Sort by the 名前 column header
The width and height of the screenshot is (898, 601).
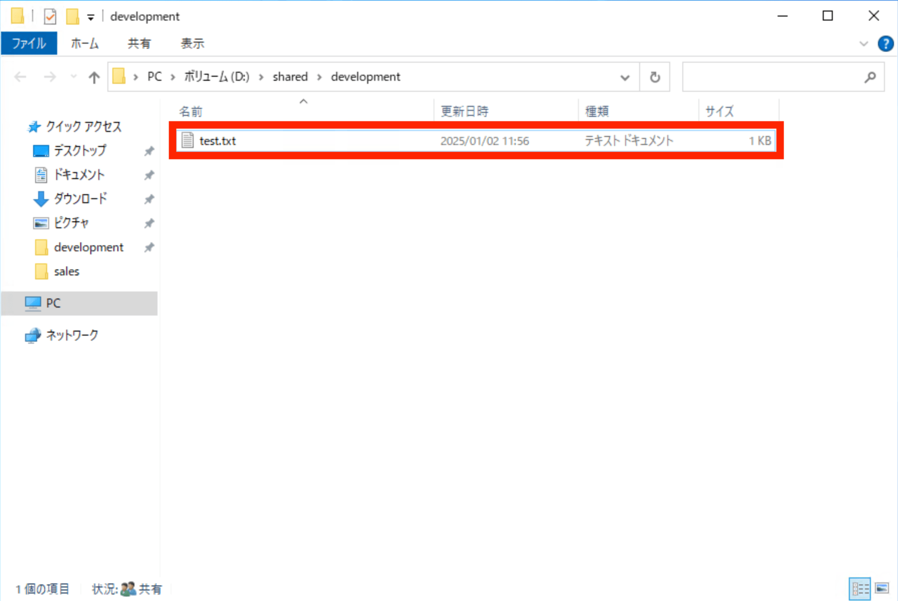(304, 111)
